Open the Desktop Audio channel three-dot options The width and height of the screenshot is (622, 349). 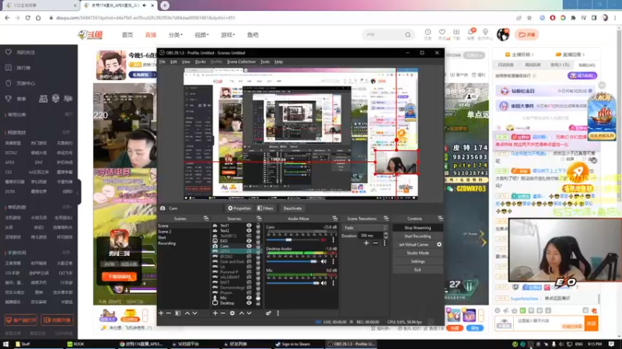coord(334,261)
